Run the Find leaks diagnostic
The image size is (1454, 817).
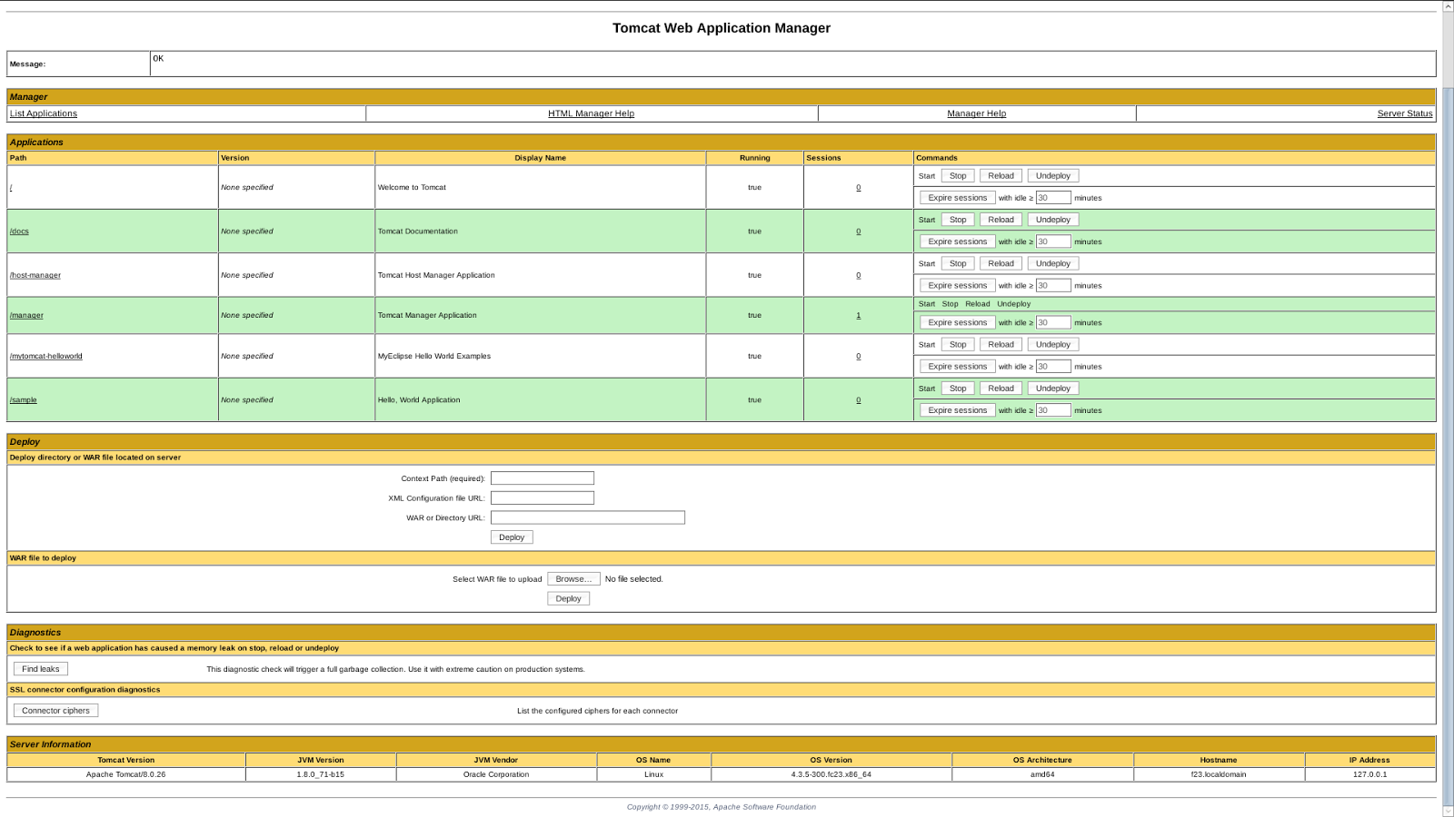(x=41, y=669)
